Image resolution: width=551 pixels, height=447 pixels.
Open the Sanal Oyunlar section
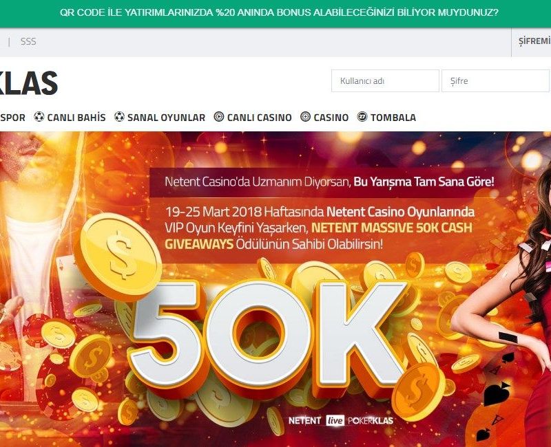[166, 118]
